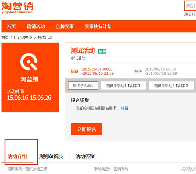
Task: Click the 淘营销 logo at the top
Action: 17,8
